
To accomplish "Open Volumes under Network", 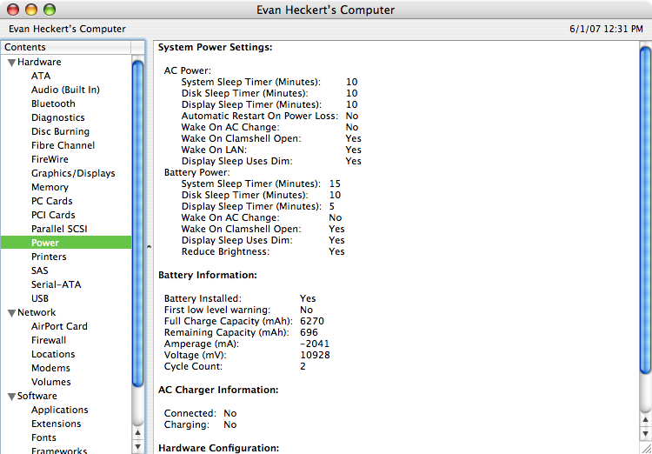I will tap(50, 382).
